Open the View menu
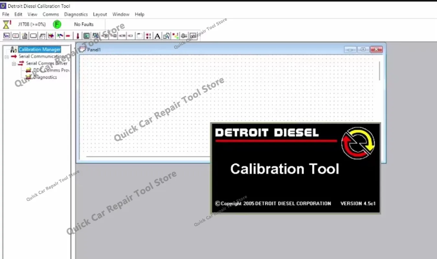This screenshot has width=437, height=259. (32, 14)
